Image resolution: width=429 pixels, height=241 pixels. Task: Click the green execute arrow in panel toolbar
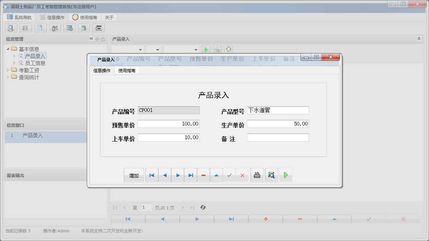206,49
